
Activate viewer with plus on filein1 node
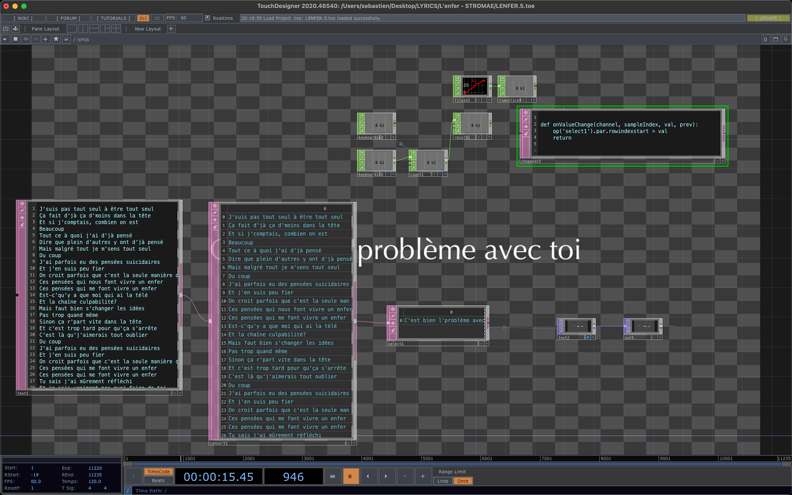(x=489, y=100)
